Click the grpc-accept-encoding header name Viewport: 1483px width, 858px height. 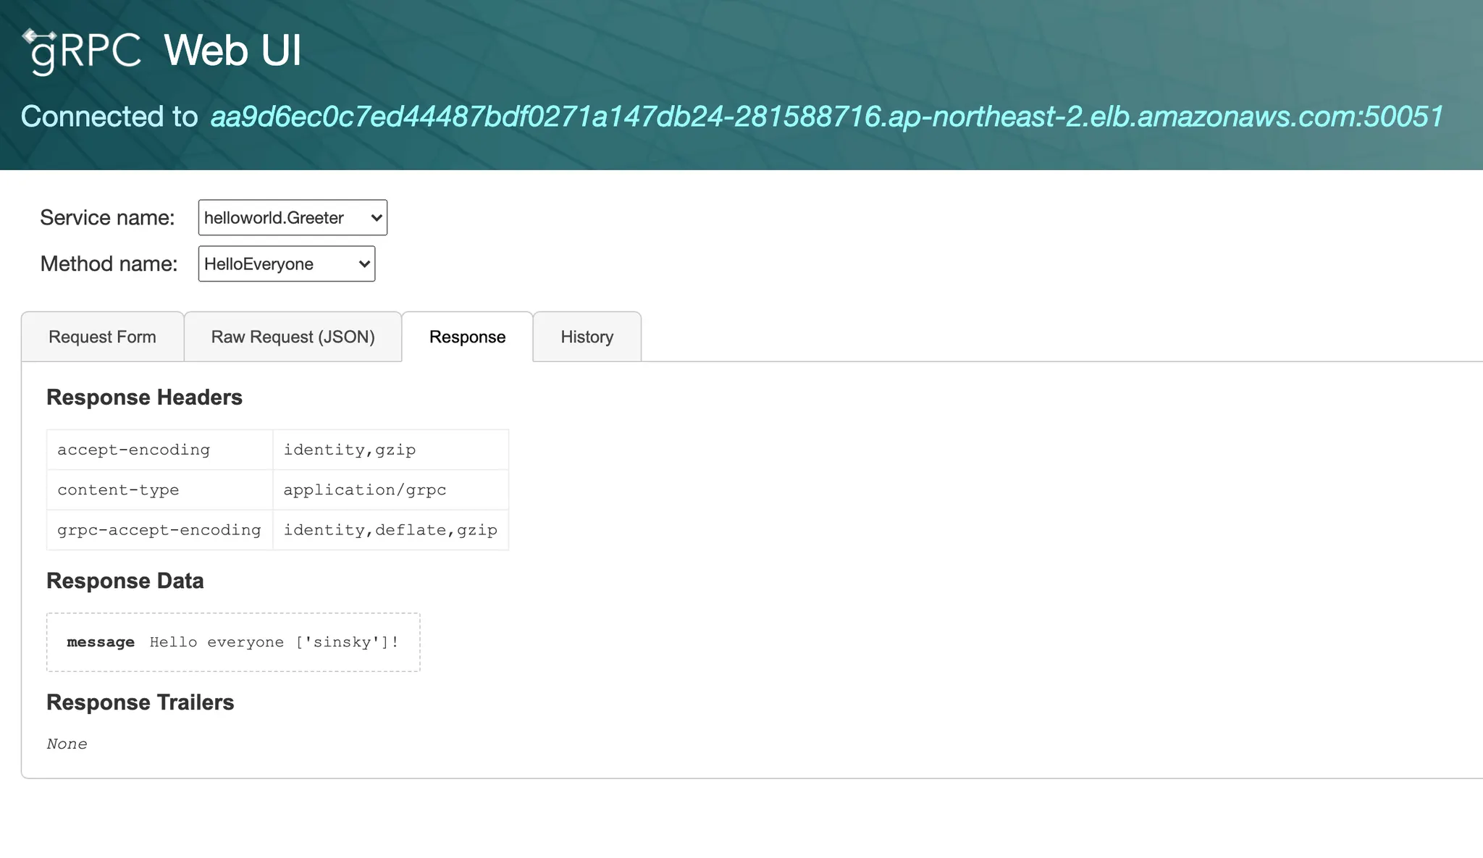[x=159, y=530]
